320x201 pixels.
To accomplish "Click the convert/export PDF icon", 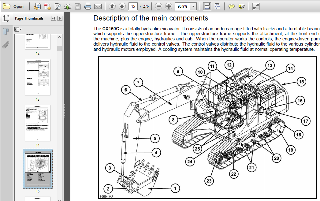I will [37, 6].
